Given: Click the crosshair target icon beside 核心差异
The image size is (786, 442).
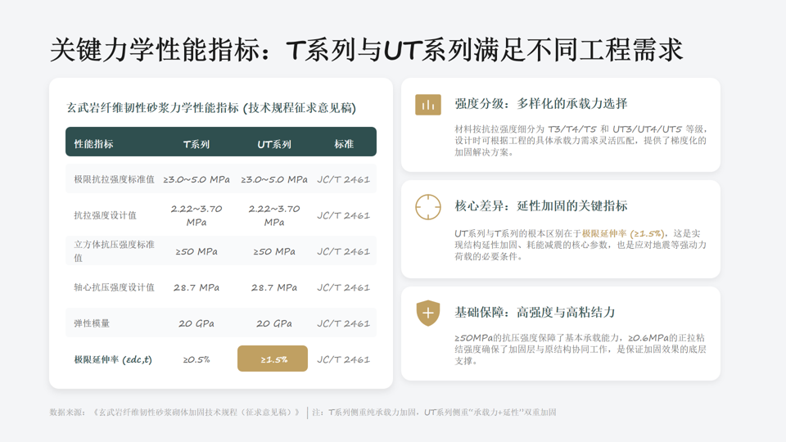Looking at the screenshot, I should point(427,207).
